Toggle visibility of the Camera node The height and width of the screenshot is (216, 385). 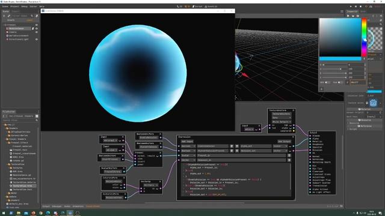(x=37, y=32)
